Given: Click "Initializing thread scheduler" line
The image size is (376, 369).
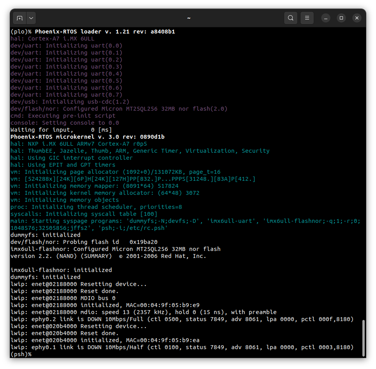Looking at the screenshot, I should (96, 207).
